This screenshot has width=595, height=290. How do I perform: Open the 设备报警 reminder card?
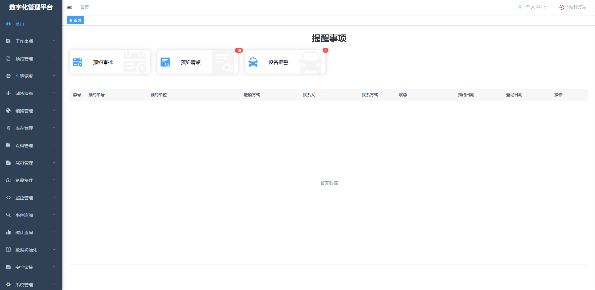[x=285, y=62]
